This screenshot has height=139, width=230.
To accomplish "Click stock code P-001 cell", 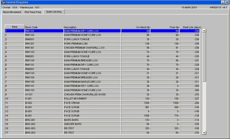I will coord(44,99).
